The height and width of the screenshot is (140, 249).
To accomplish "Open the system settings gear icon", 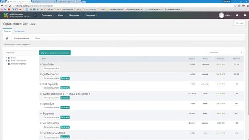I will click(237, 15).
